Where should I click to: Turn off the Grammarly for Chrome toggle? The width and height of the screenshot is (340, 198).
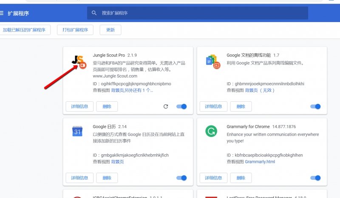[x=315, y=178]
